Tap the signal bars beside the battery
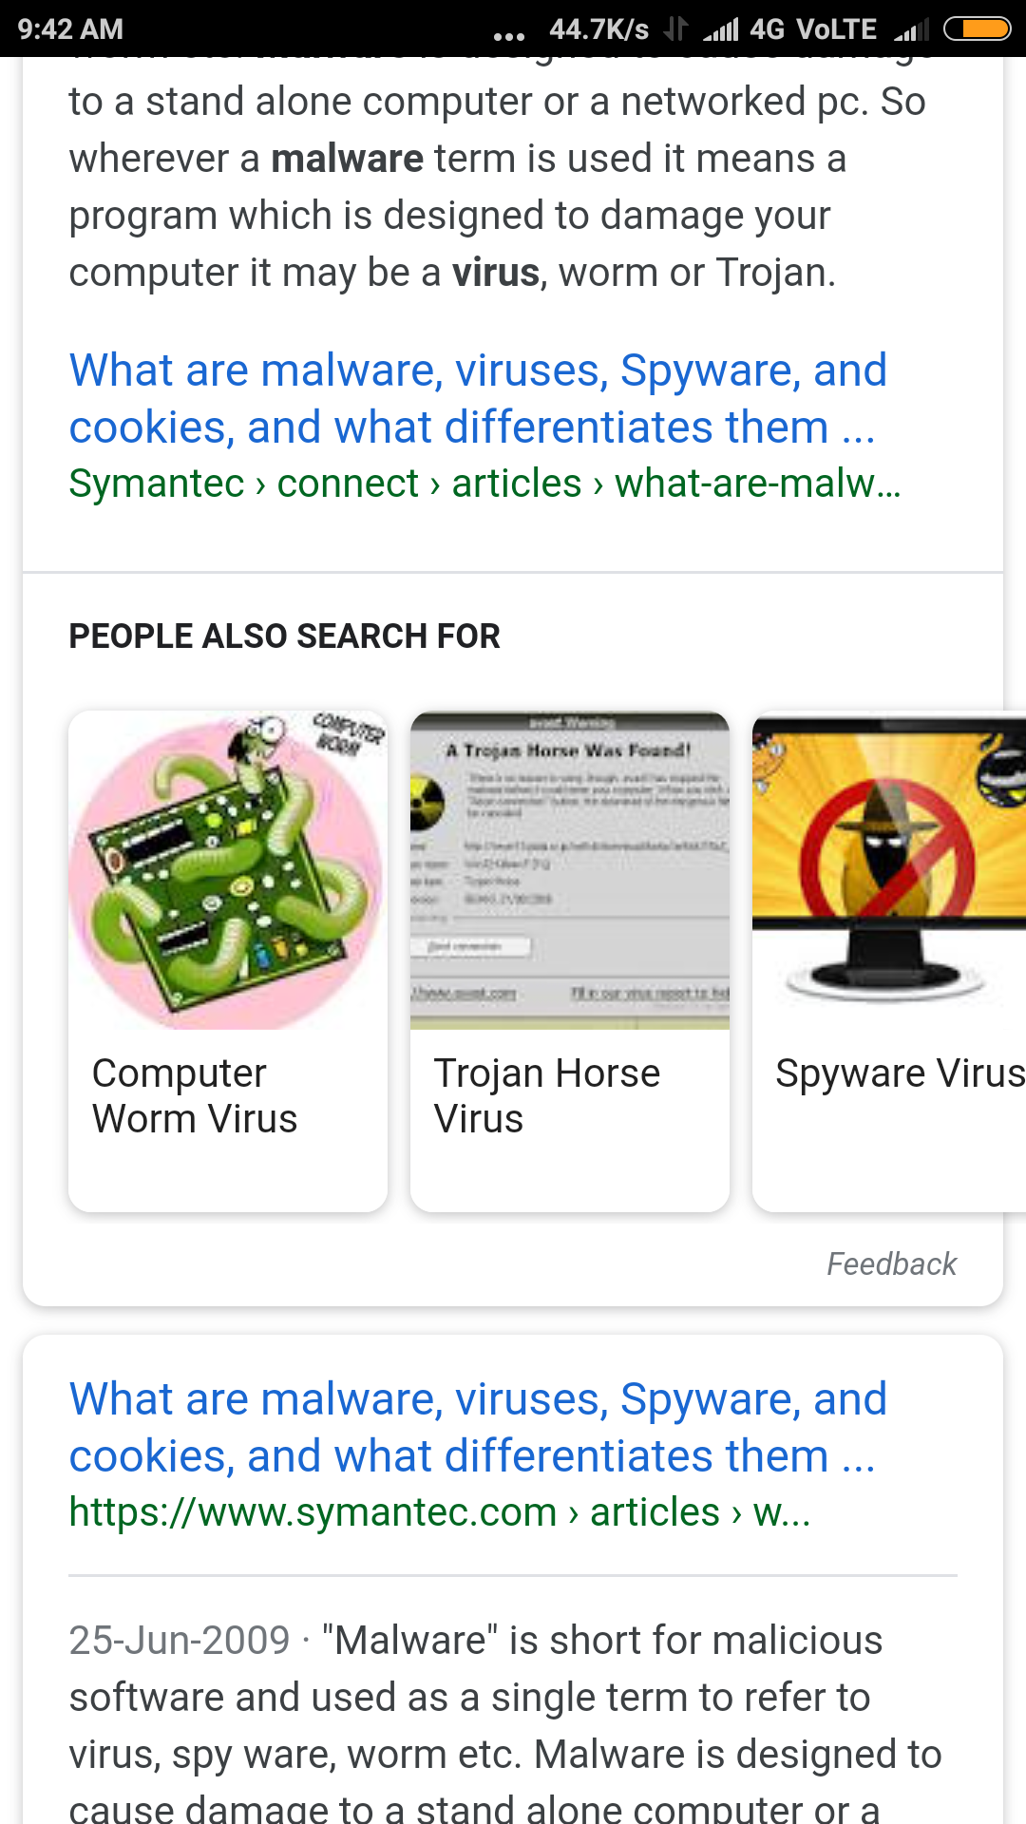Screen dimensions: 1026x1824 (x=912, y=30)
